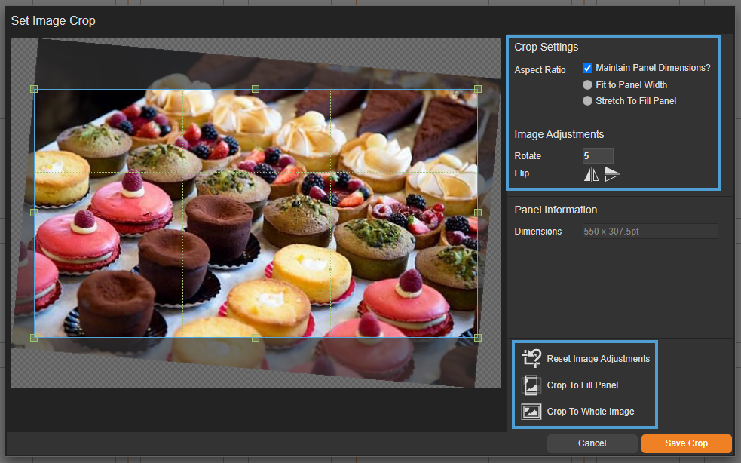Click the middle-left crop handle

34,213
